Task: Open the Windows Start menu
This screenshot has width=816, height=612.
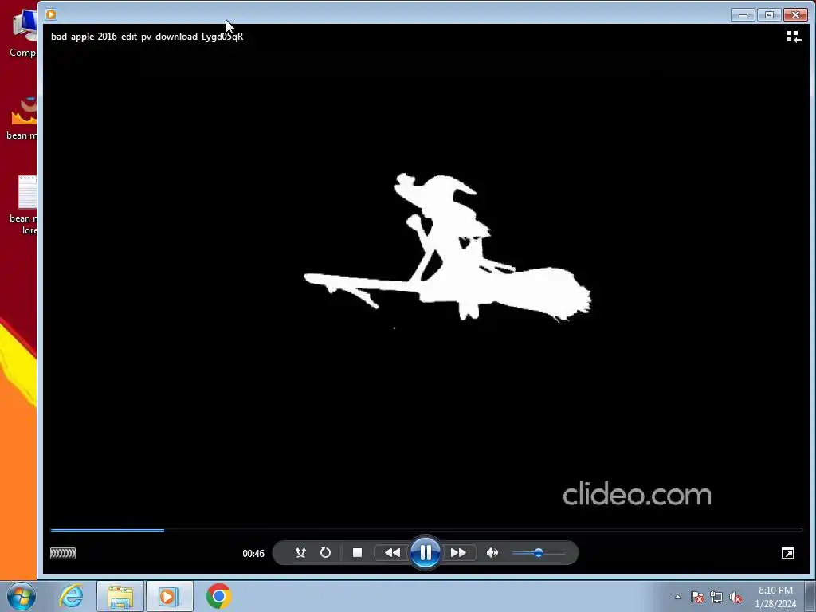Action: (22, 596)
